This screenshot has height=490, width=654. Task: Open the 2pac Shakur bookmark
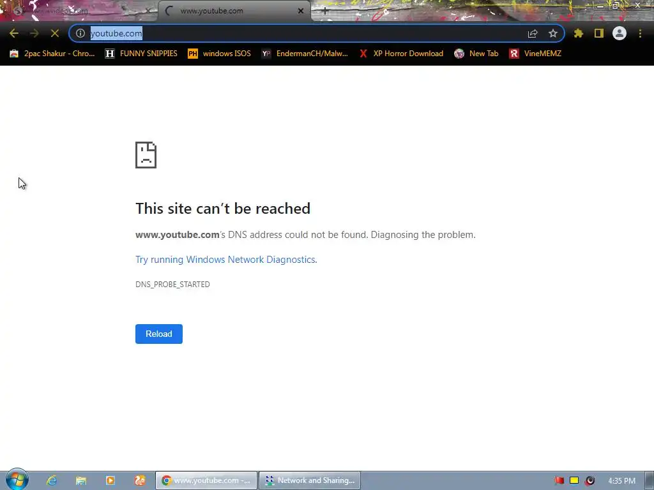[x=52, y=54]
